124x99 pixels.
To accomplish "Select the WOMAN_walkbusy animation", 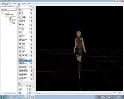I will tap(25, 69).
